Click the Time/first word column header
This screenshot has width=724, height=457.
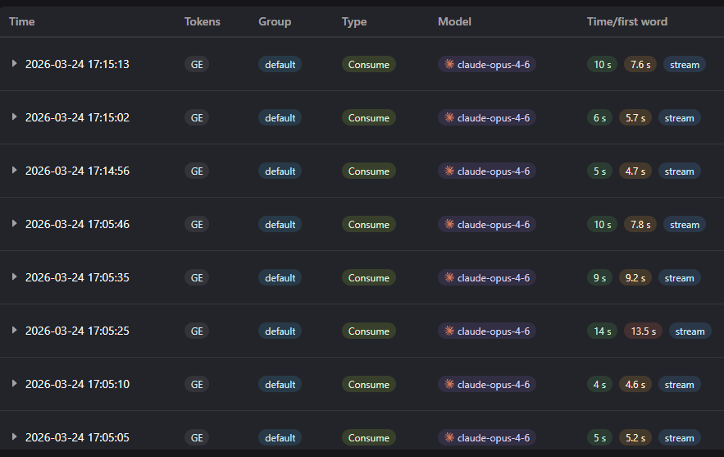627,21
